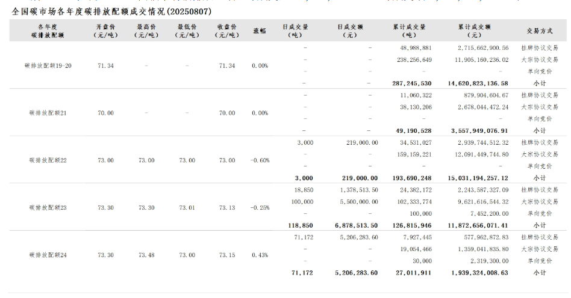
Task: Click the 73.48 highest price cell
Action: [x=146, y=255]
